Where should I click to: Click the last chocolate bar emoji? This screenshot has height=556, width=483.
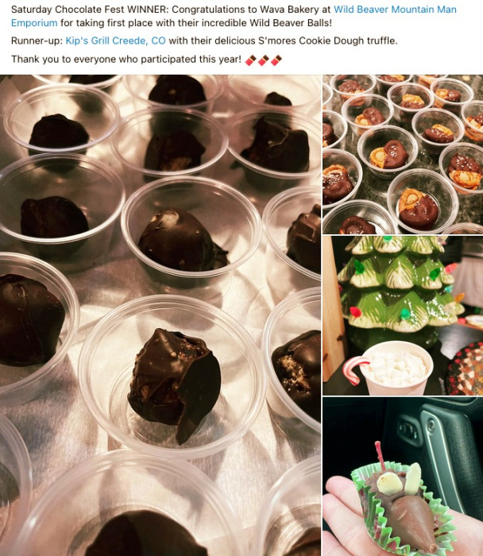[276, 60]
